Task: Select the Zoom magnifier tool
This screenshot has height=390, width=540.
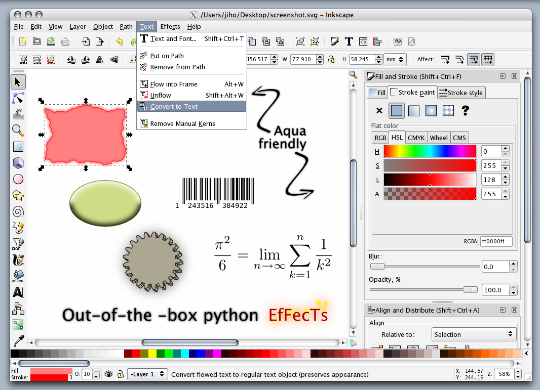Action: click(18, 131)
